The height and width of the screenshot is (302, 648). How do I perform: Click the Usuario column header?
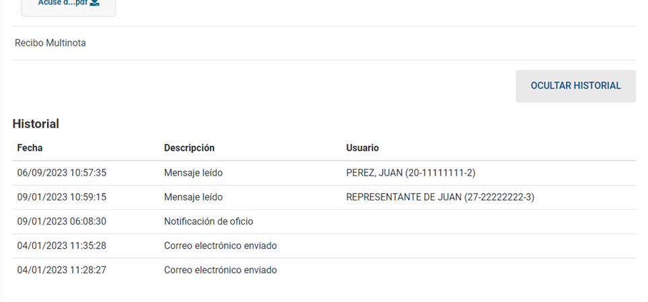[x=363, y=148]
